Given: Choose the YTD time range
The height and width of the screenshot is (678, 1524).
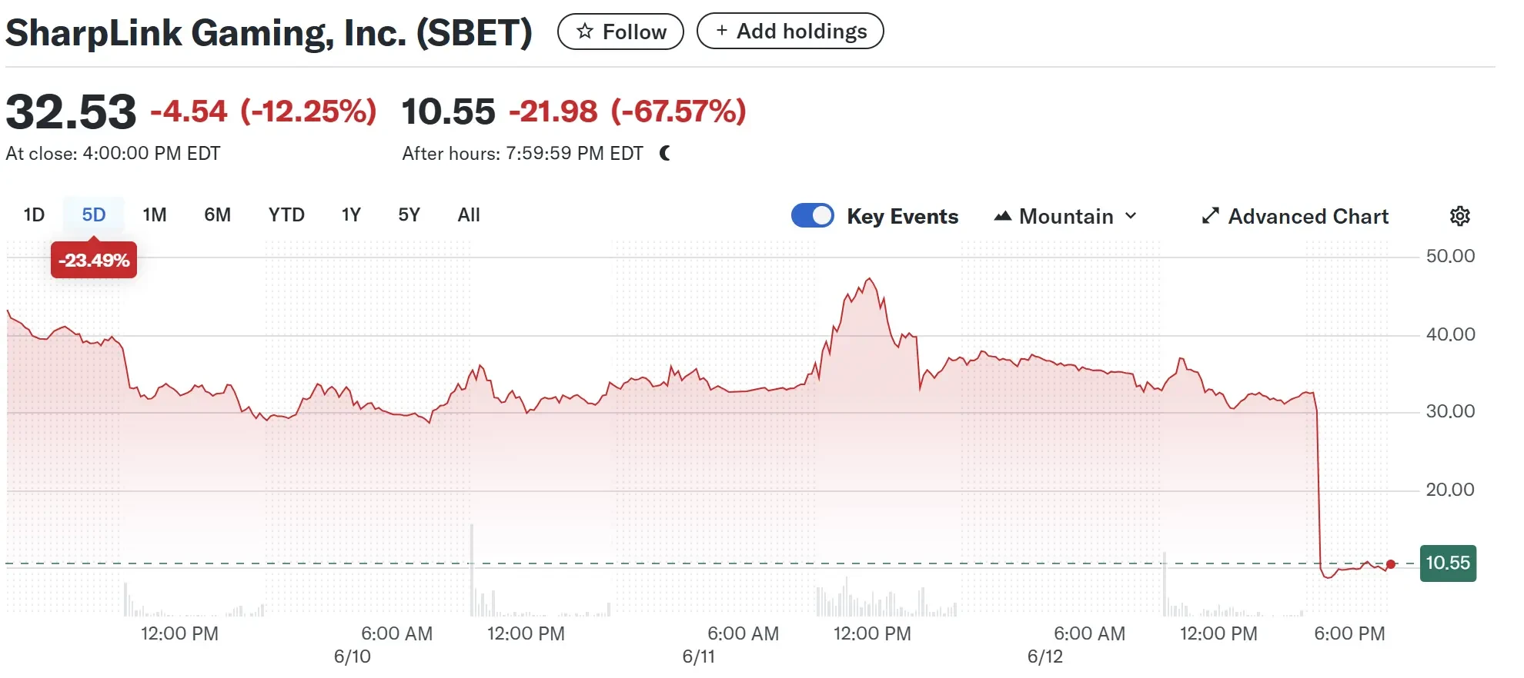Looking at the screenshot, I should coord(286,214).
